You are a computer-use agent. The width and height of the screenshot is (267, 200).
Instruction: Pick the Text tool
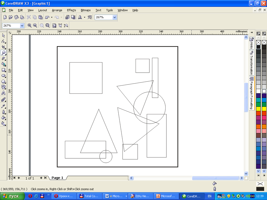(x=3, y=93)
